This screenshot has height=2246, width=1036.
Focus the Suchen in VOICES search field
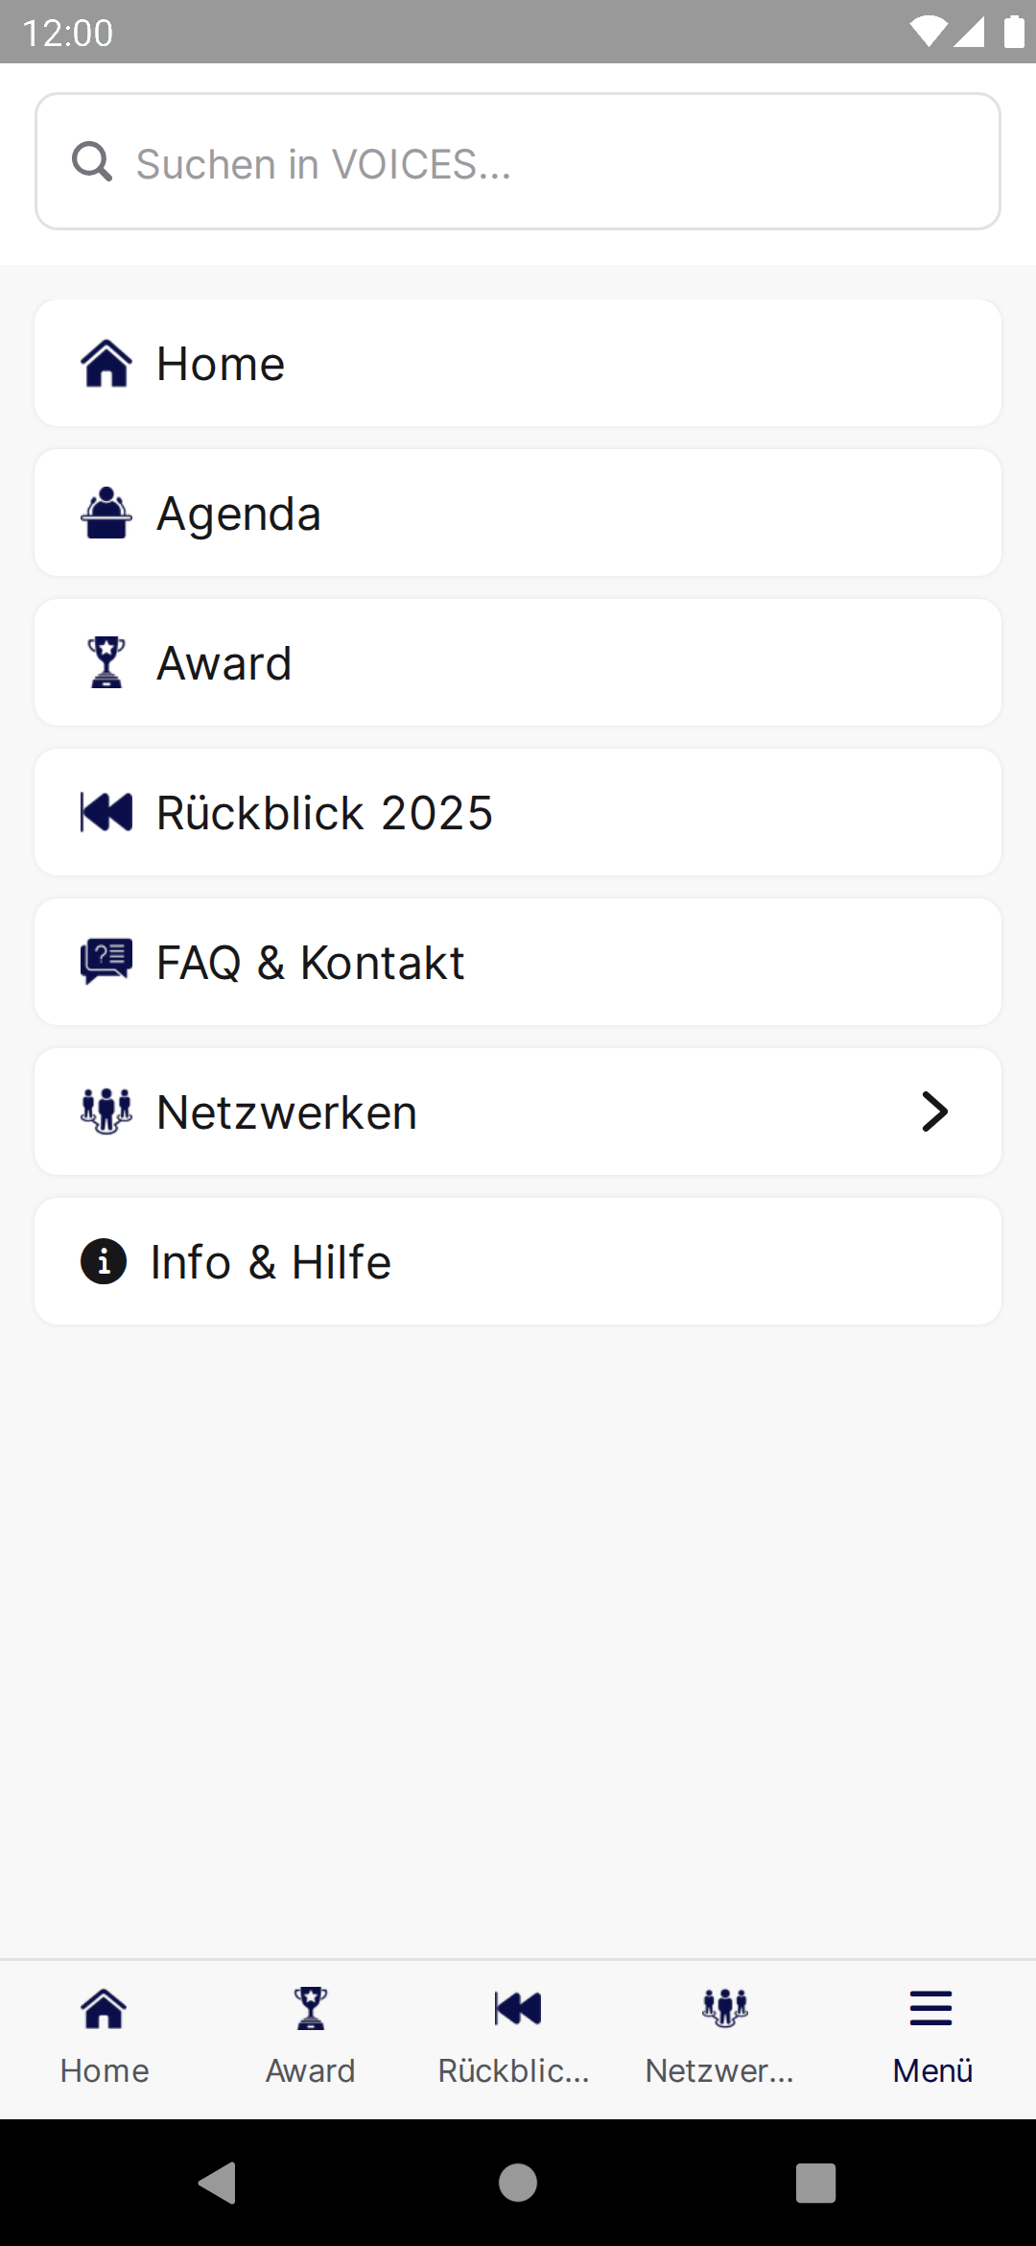click(518, 161)
